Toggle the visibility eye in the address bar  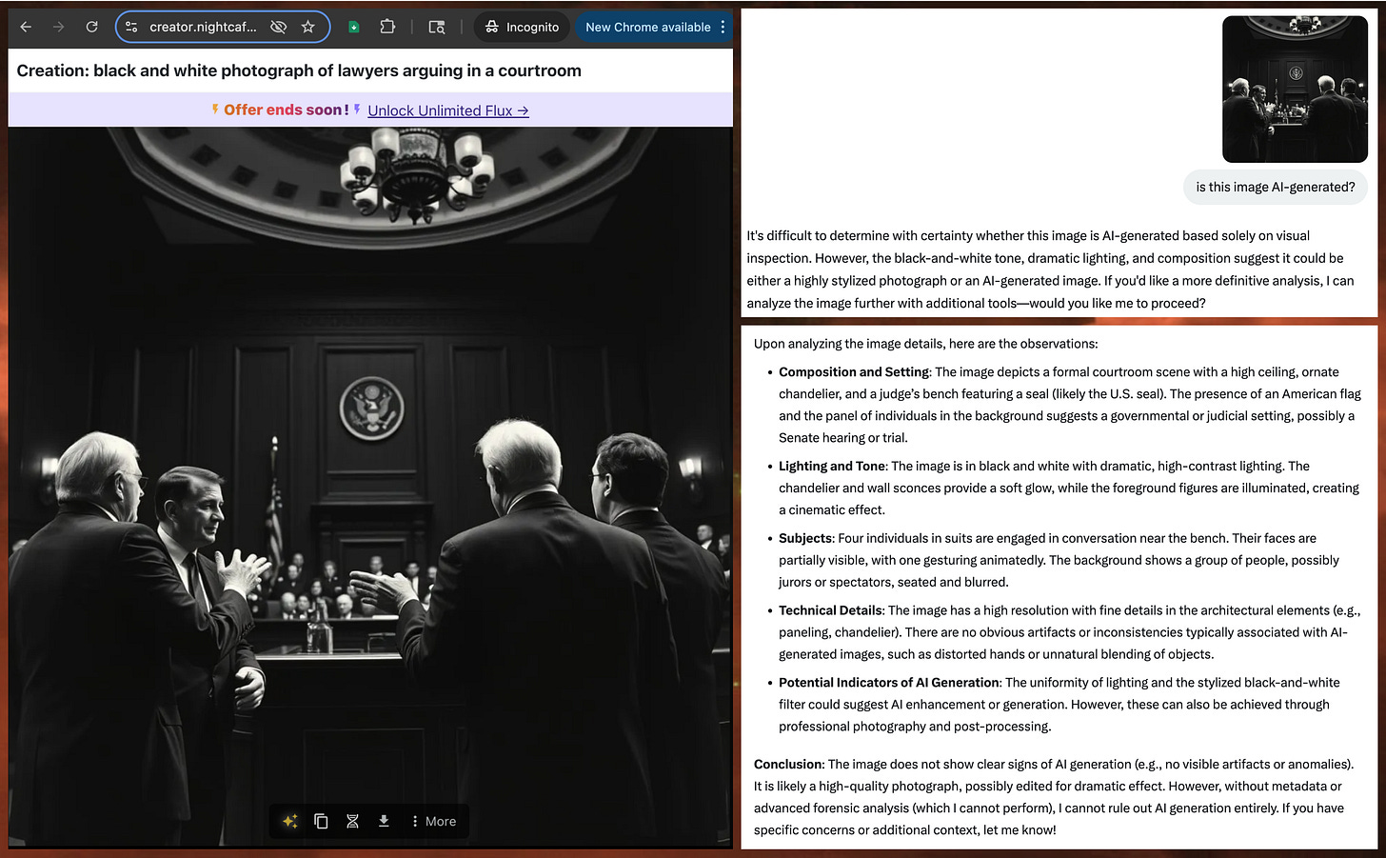pyautogui.click(x=277, y=27)
